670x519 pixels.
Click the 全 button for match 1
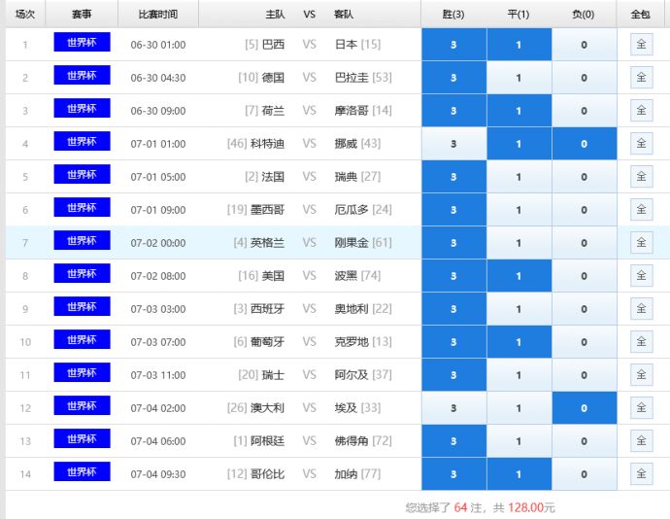642,45
